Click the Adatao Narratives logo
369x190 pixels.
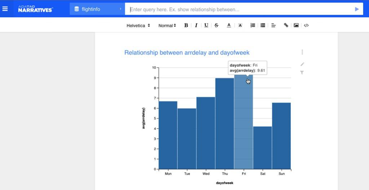[36, 9]
